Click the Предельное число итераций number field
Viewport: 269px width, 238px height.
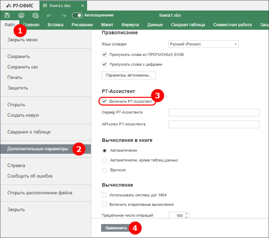pyautogui.click(x=179, y=215)
